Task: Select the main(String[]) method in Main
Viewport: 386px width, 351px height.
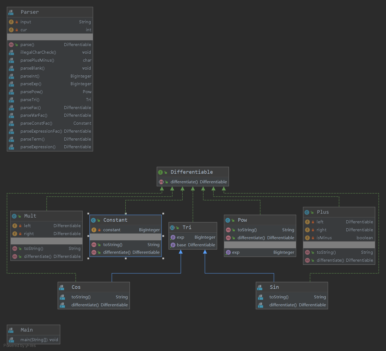Action: [x=39, y=340]
